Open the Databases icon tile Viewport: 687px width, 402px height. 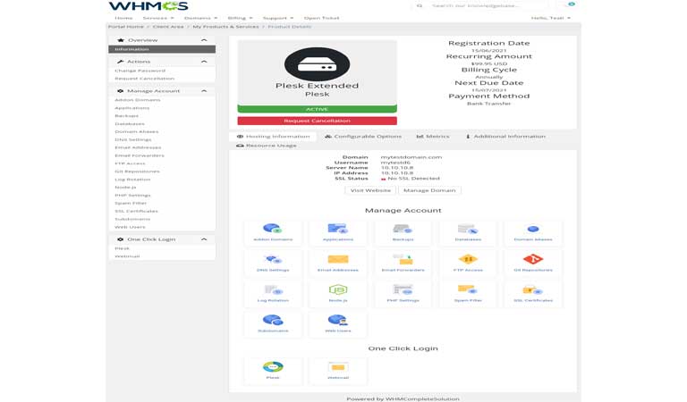click(468, 232)
